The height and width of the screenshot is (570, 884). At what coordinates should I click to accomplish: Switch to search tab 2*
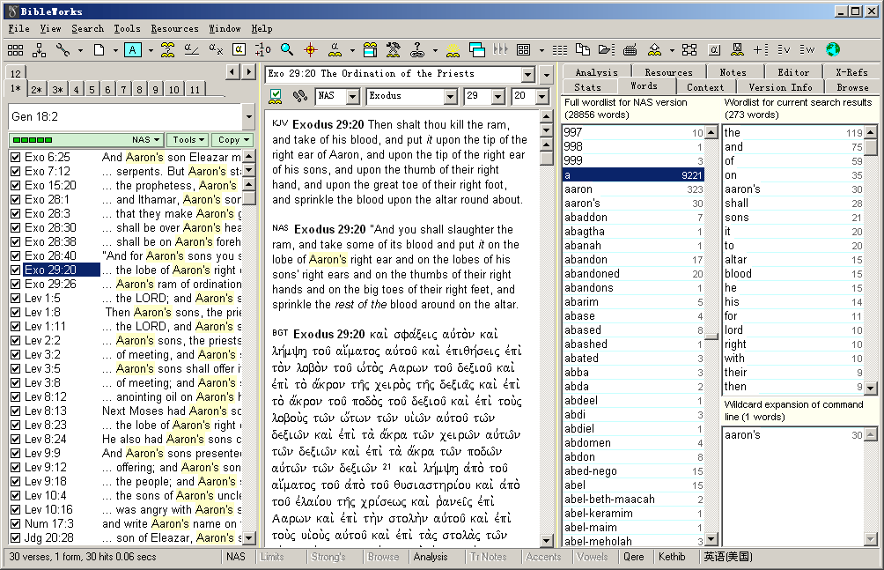(x=37, y=89)
